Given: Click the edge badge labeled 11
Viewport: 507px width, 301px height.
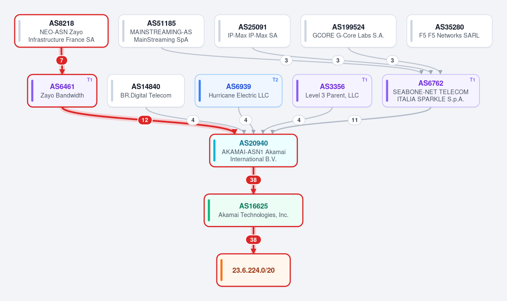Looking at the screenshot, I should coord(355,120).
